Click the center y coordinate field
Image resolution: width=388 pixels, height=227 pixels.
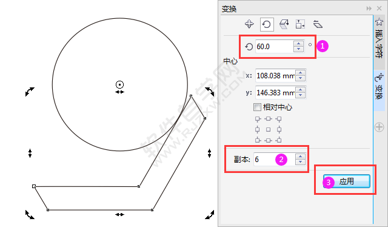[x=275, y=92]
